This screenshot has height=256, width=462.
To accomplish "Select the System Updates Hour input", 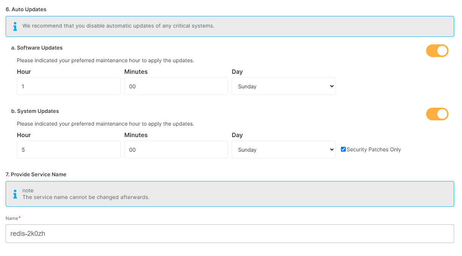I will (69, 149).
